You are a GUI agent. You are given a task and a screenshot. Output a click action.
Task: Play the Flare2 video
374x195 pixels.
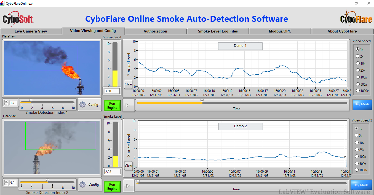pos(128,186)
